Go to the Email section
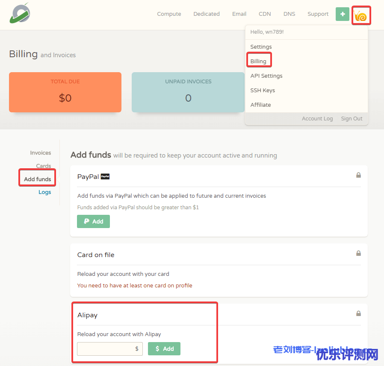This screenshot has height=366, width=384. (239, 14)
